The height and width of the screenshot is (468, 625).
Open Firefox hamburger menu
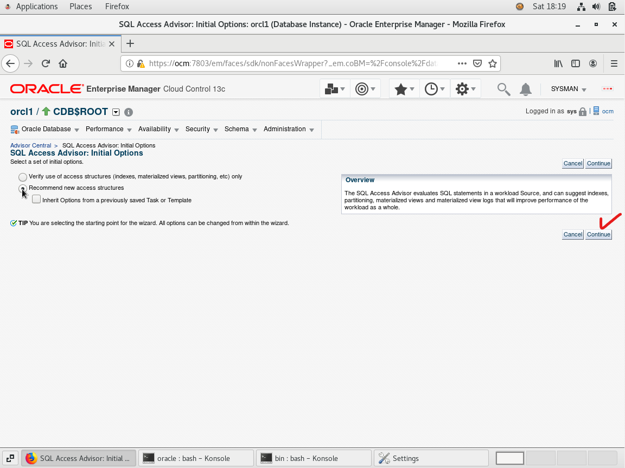[614, 63]
